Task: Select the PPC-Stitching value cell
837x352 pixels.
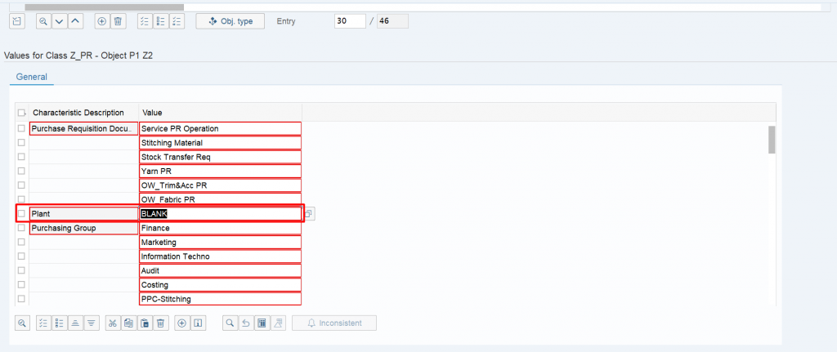Action: click(x=221, y=299)
